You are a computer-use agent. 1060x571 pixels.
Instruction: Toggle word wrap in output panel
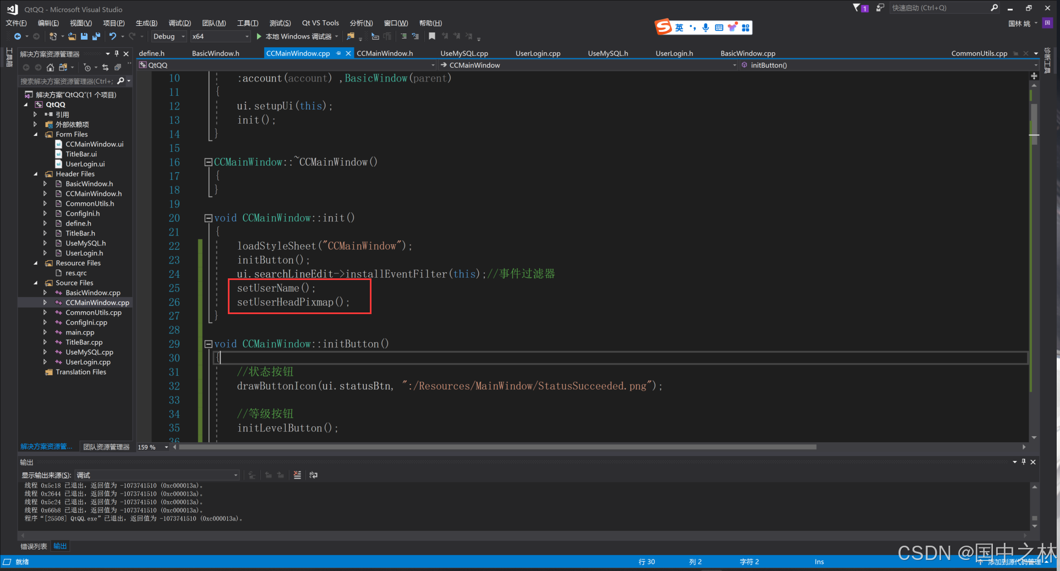314,475
